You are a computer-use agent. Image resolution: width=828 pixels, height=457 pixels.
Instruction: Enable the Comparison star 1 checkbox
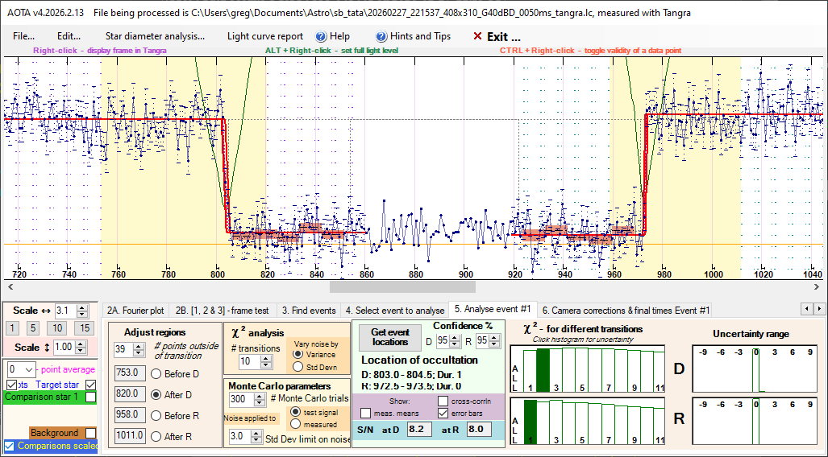pos(91,397)
